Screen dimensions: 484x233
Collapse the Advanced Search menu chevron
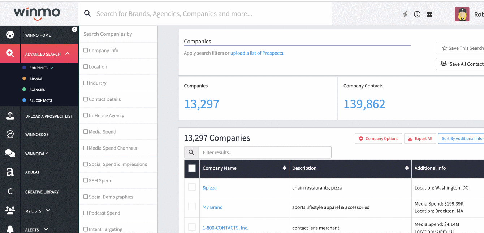click(68, 54)
